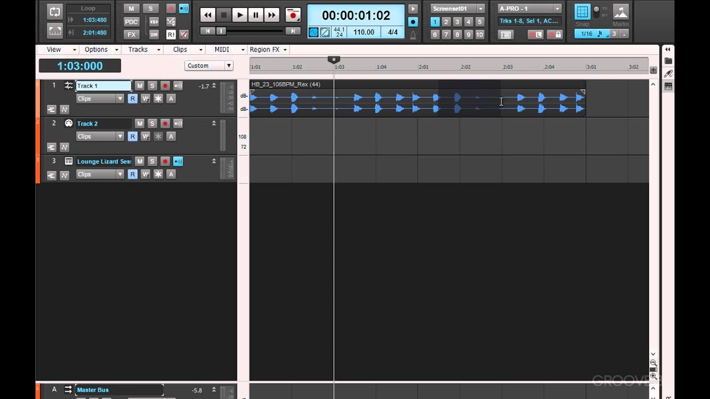Toggle global input echo button in Mix module
This screenshot has height=399, width=710.
coord(184,8)
